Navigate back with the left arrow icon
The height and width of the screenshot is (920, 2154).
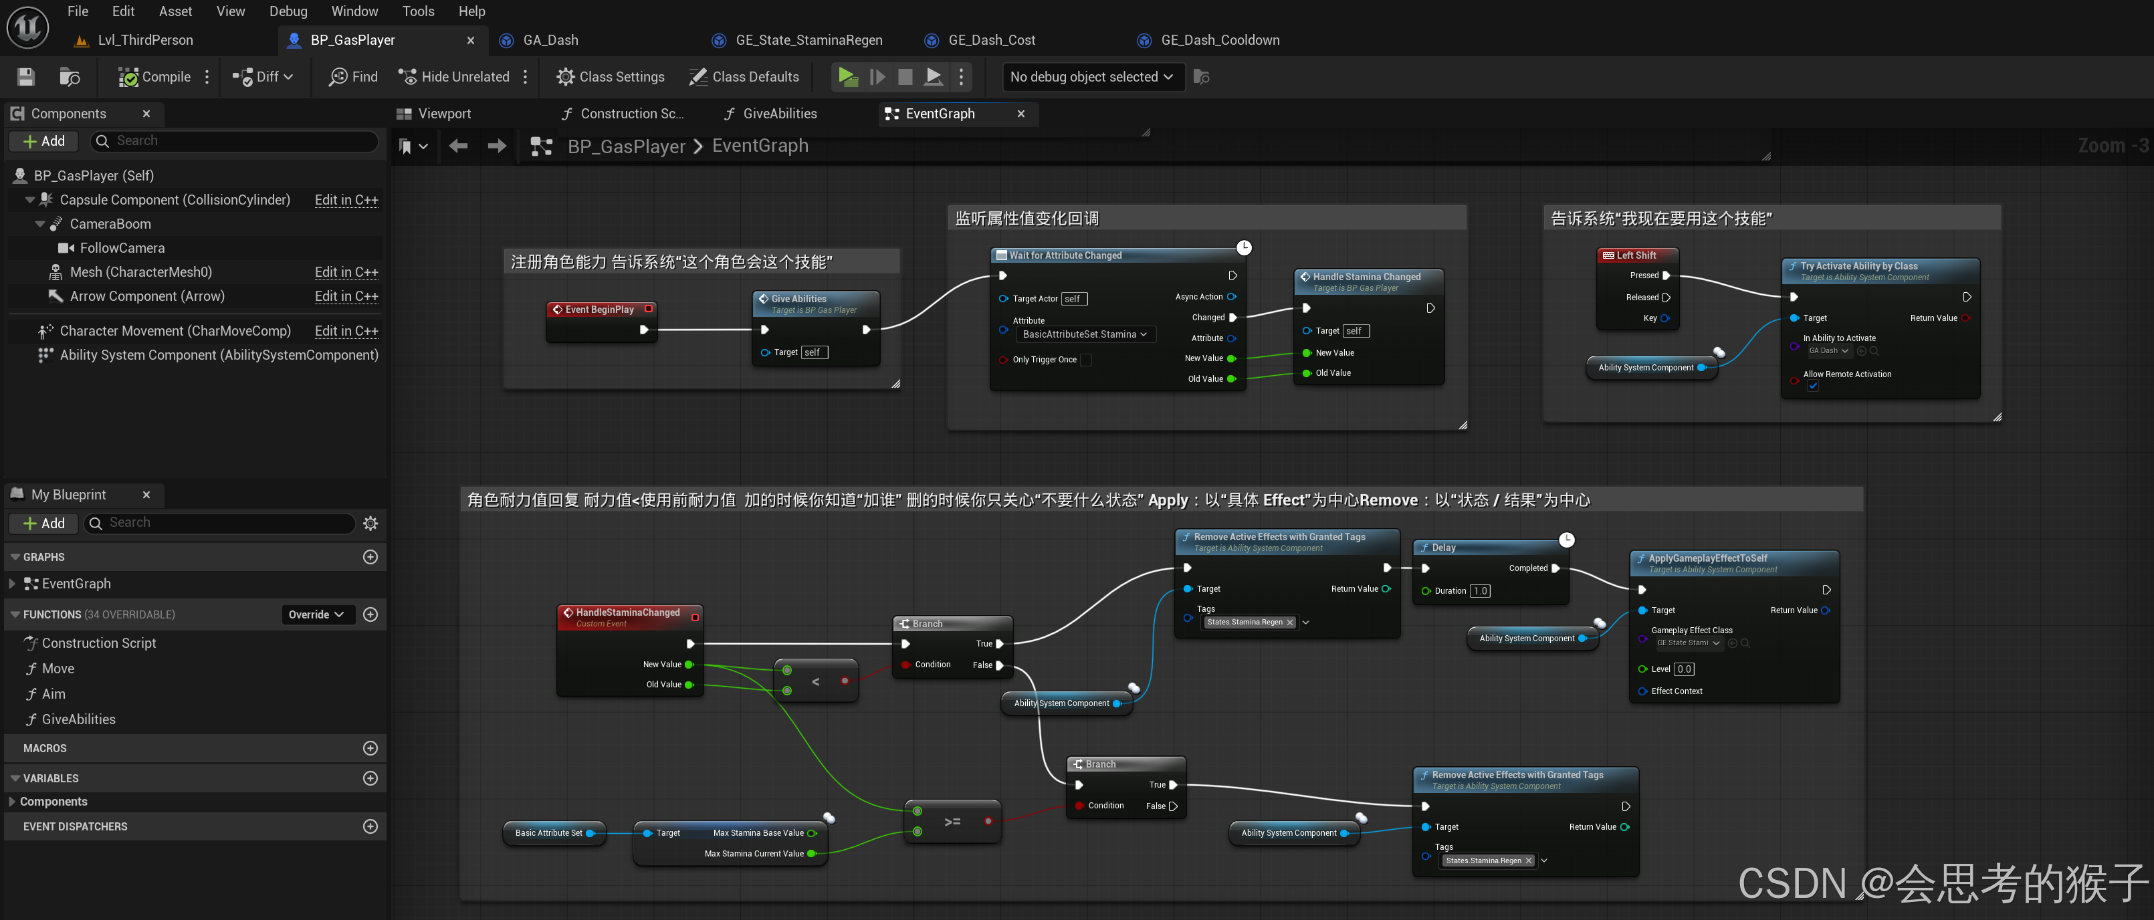[457, 146]
